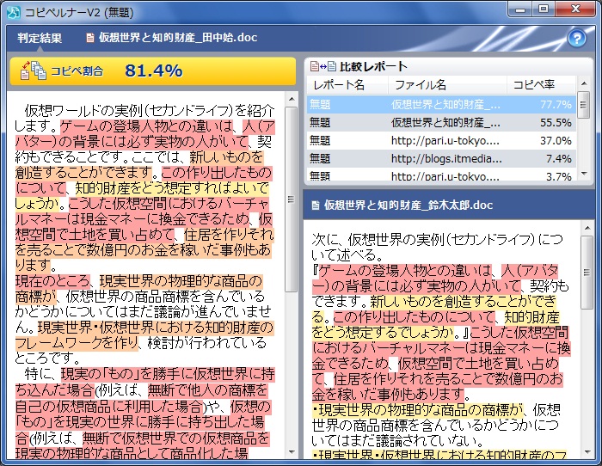
Task: Click up arrow of right document scrollbar
Action: (587, 229)
